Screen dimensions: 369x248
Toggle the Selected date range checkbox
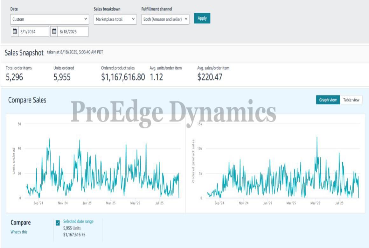[58, 223]
